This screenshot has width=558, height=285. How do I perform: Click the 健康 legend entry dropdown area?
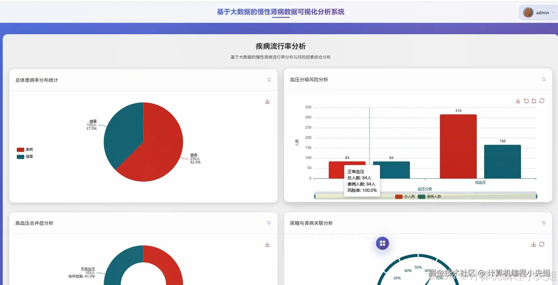coord(25,157)
